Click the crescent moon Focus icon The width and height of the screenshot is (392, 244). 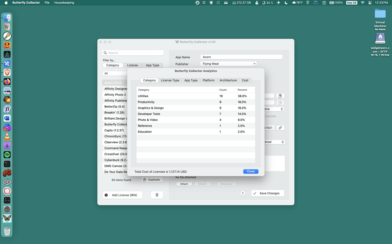286,3
